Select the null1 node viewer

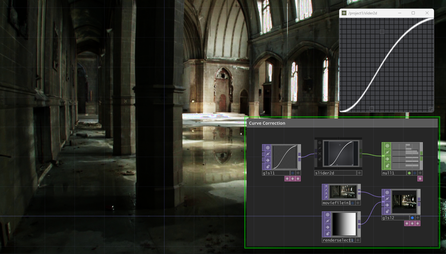pyautogui.click(x=405, y=156)
